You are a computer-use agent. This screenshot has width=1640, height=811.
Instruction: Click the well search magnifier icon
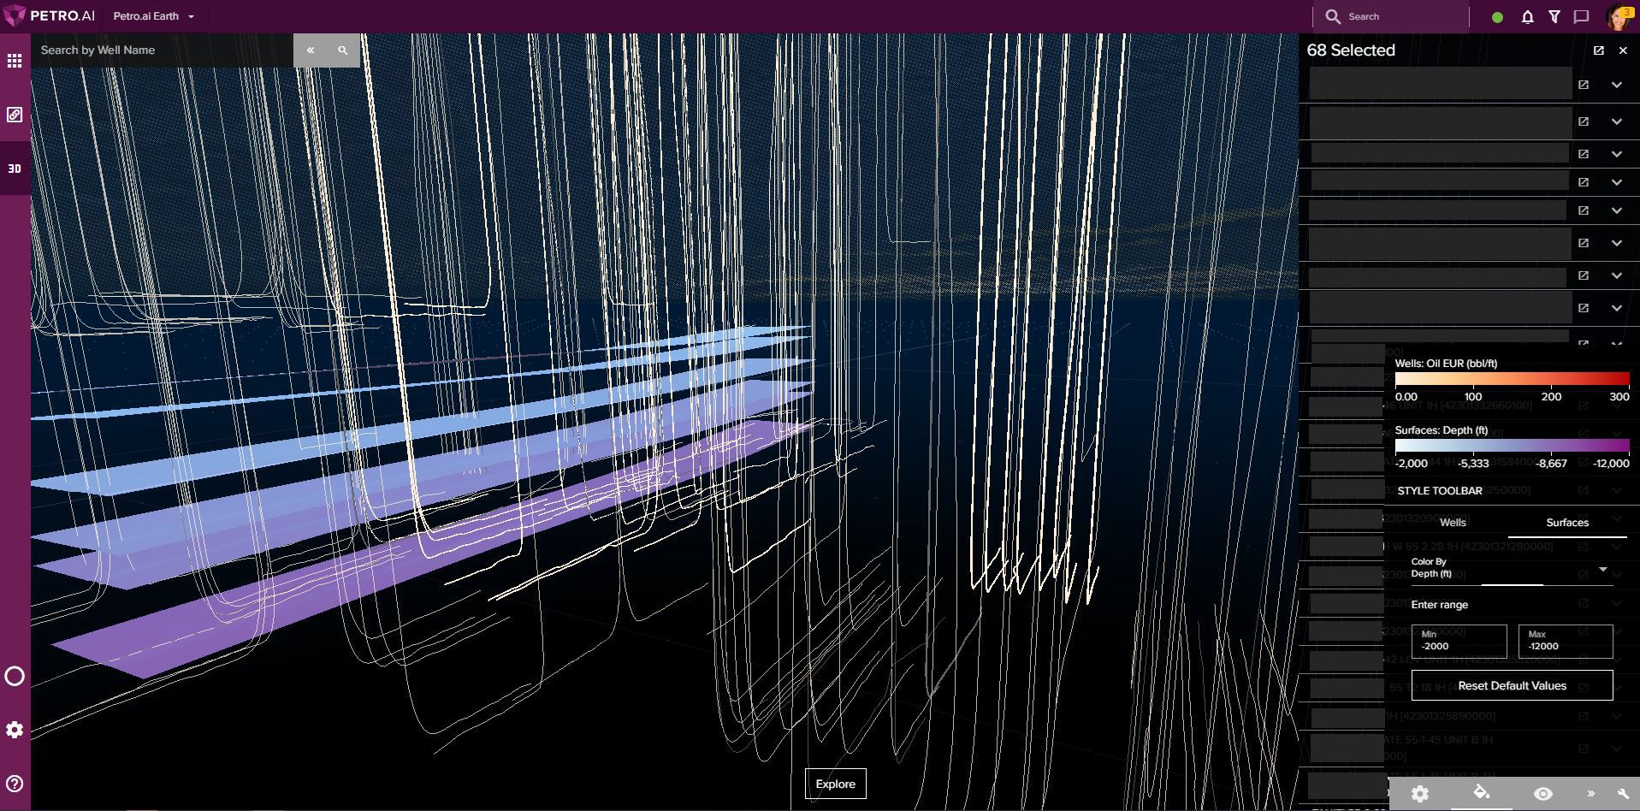click(x=343, y=50)
